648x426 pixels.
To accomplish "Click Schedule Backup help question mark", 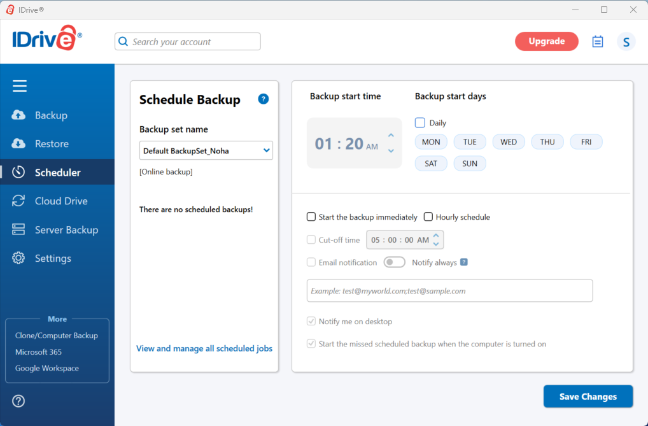I will click(x=264, y=99).
